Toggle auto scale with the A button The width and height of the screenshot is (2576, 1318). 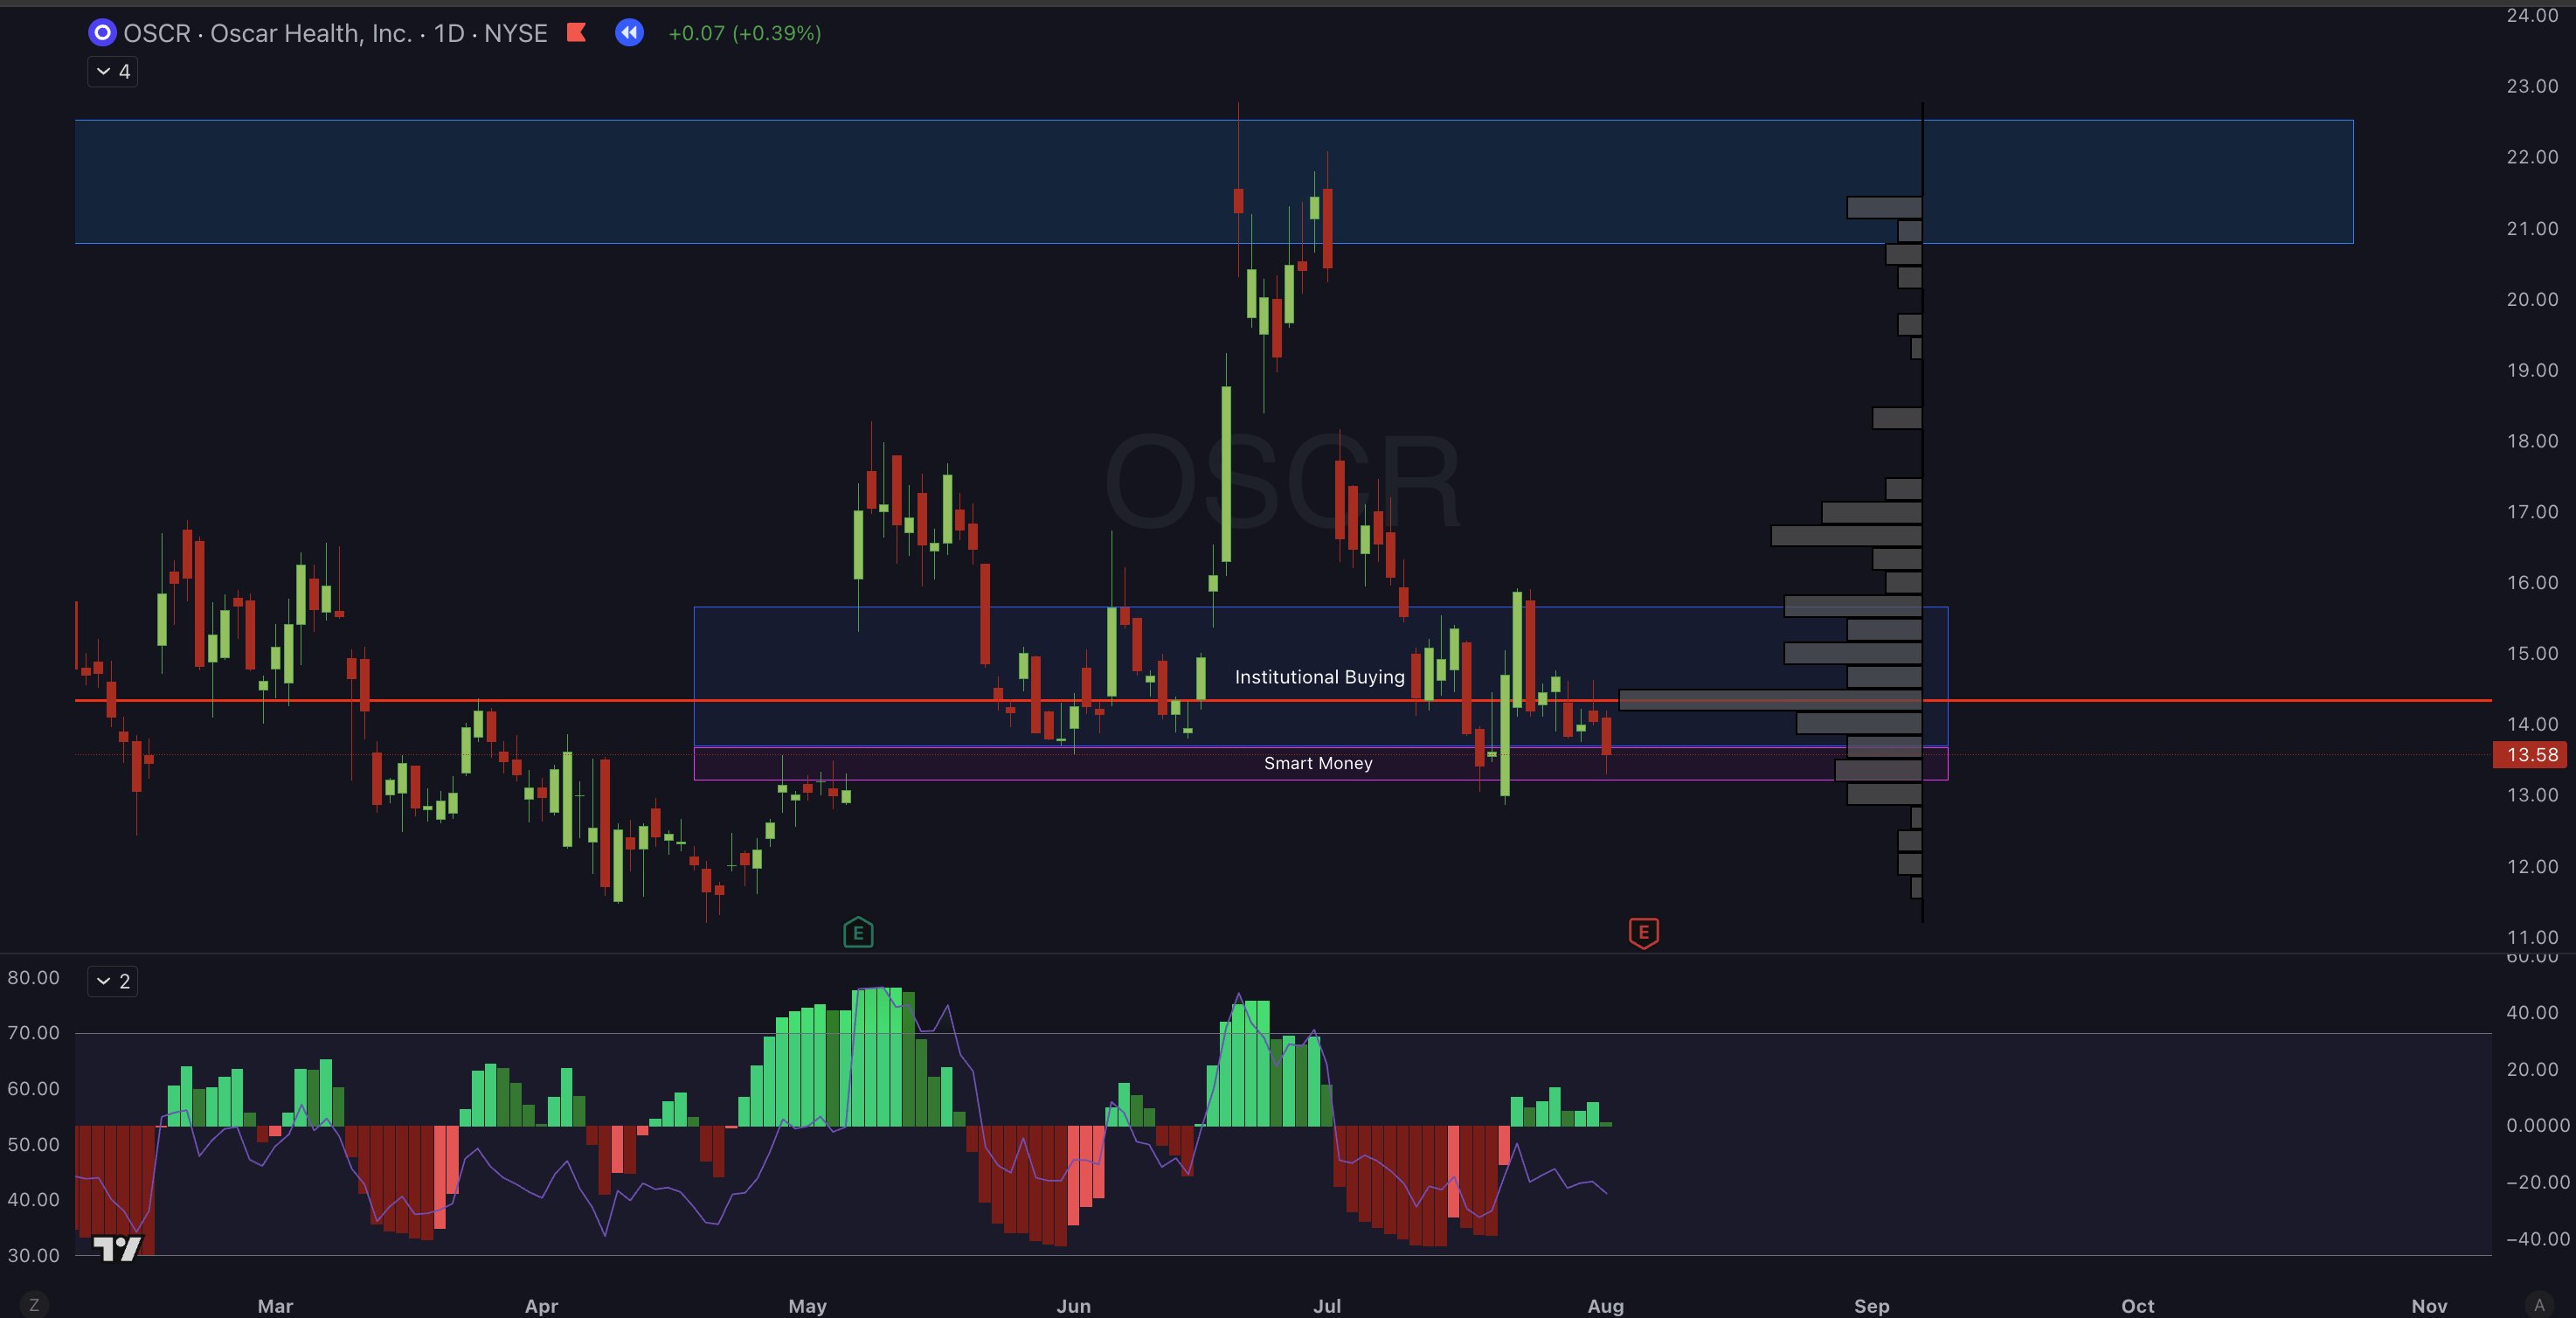pyautogui.click(x=2539, y=1304)
